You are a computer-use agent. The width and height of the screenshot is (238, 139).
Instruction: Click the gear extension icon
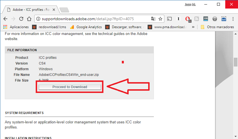[x=215, y=19]
